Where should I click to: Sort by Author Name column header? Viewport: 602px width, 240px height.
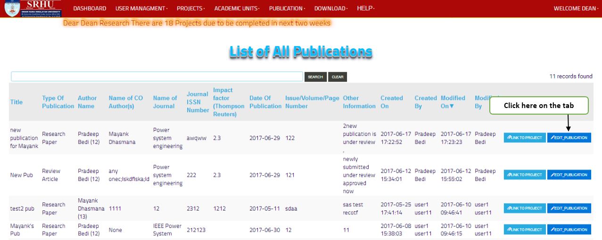tap(87, 102)
